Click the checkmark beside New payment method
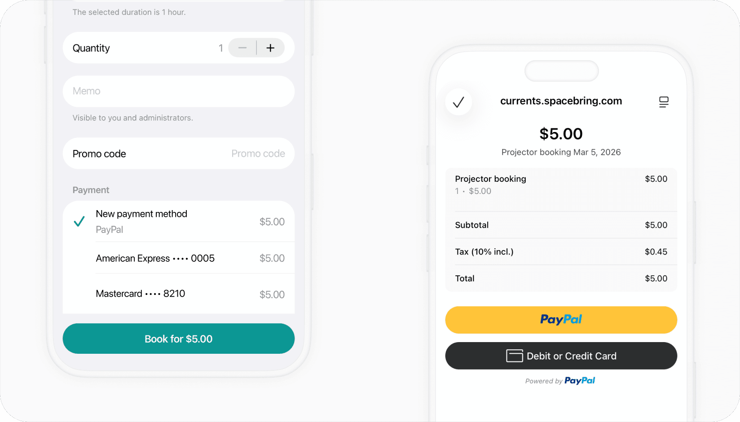Image resolution: width=740 pixels, height=422 pixels. 79,221
